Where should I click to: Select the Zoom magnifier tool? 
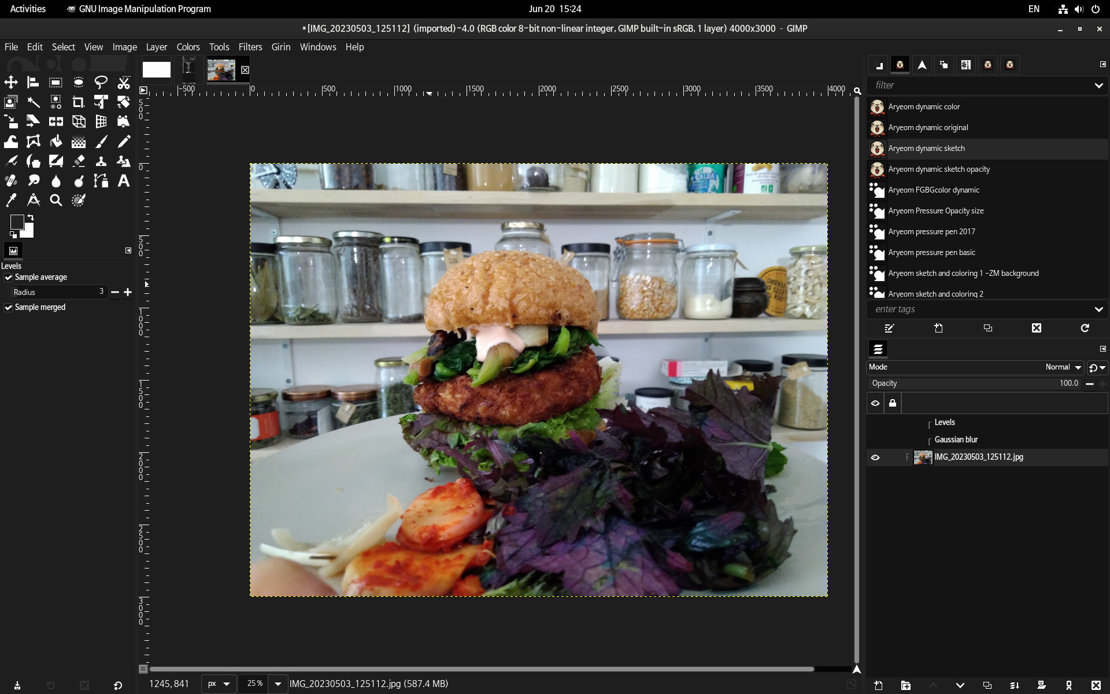(56, 200)
